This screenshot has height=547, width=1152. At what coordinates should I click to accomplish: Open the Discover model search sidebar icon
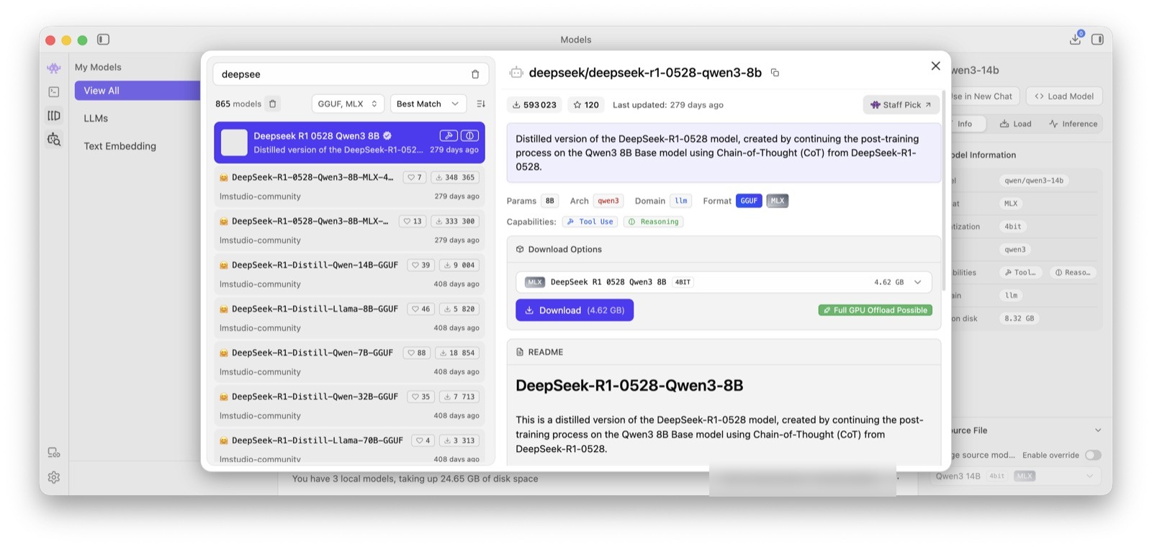54,139
